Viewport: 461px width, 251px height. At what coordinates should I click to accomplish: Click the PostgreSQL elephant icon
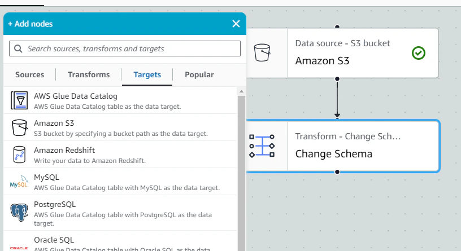19,212
